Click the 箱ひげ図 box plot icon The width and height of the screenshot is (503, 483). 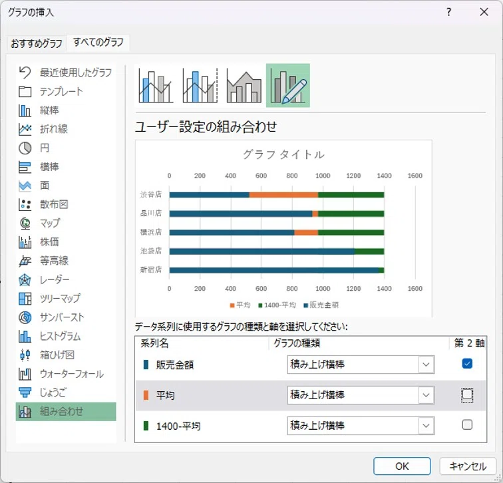pyautogui.click(x=25, y=355)
